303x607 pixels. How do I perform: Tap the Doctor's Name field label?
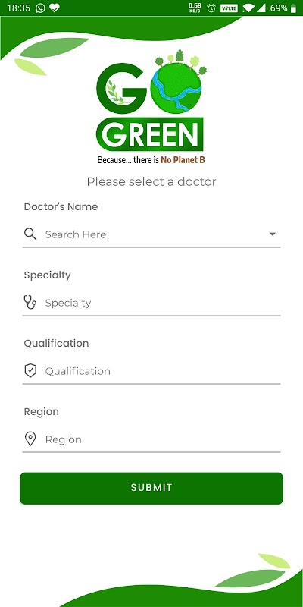point(61,206)
